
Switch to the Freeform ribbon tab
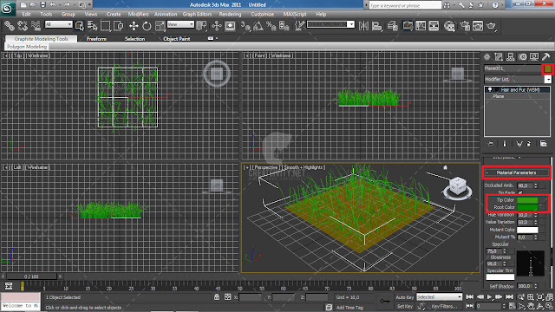click(x=96, y=39)
